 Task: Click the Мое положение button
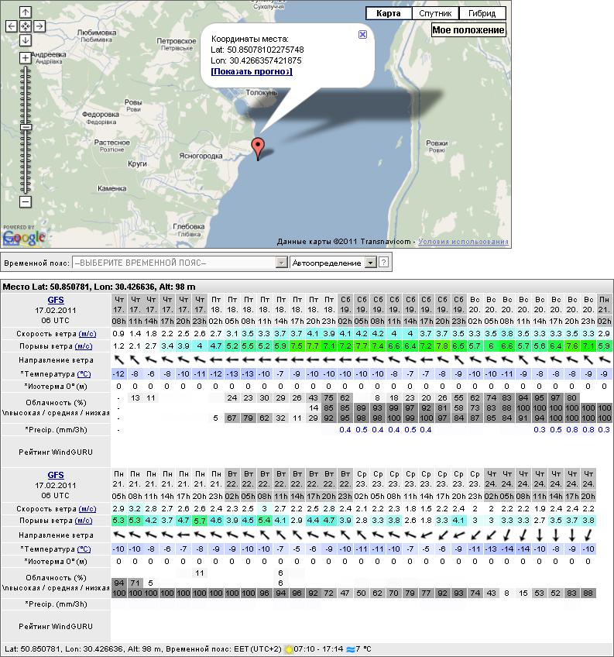(468, 30)
